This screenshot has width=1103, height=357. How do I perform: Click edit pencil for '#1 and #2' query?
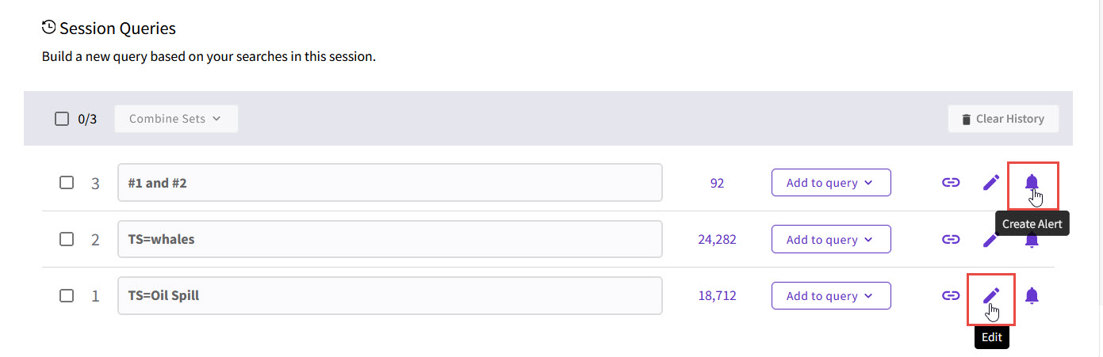click(x=990, y=183)
